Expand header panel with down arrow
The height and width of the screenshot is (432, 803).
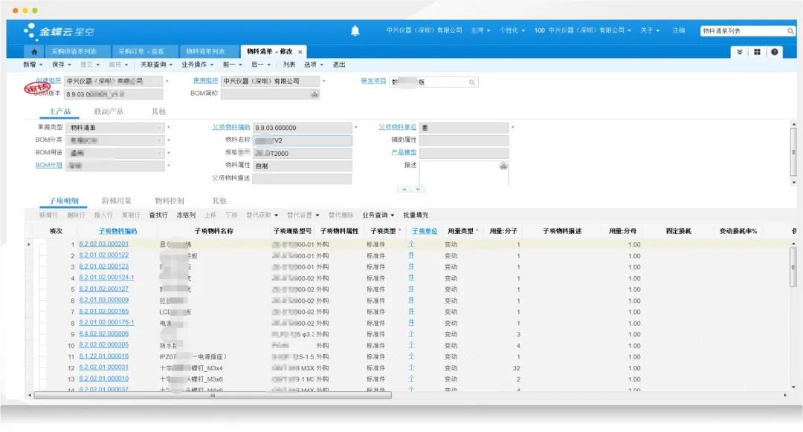(418, 189)
